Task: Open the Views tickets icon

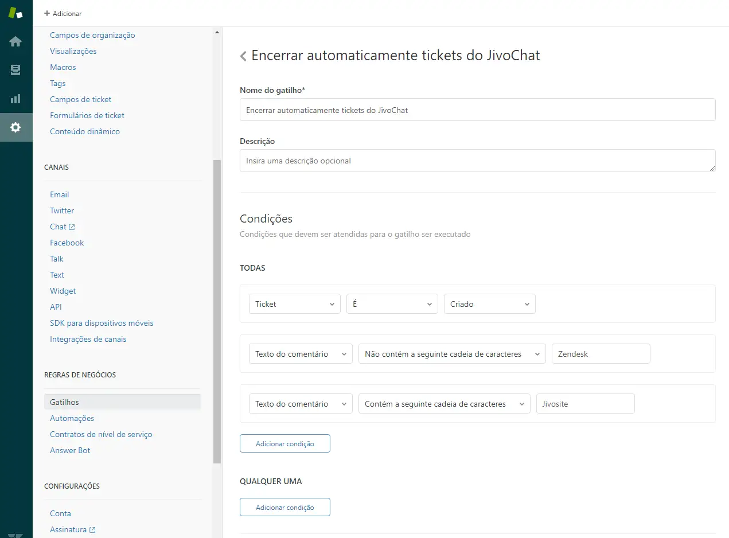Action: 15,70
